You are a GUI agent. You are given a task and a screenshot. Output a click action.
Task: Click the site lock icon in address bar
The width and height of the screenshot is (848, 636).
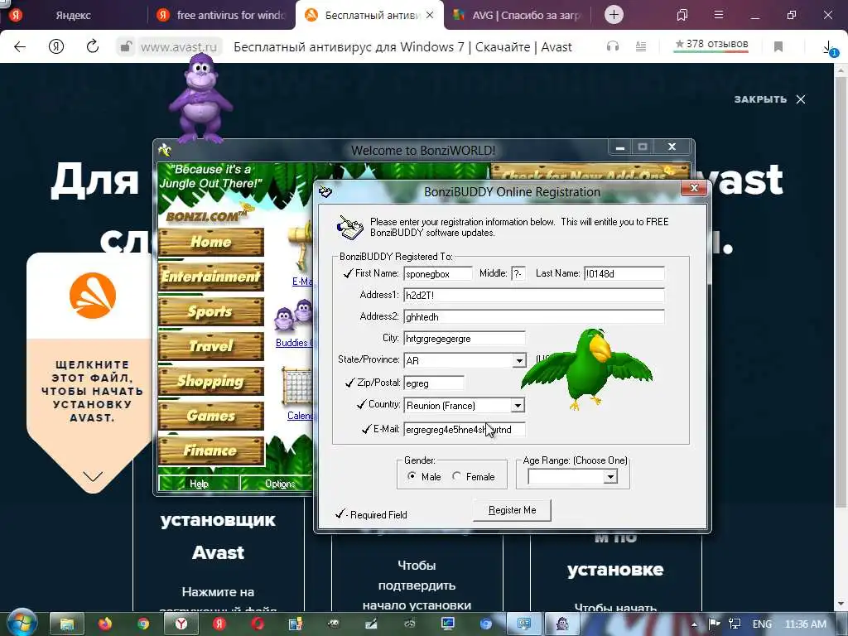(126, 47)
